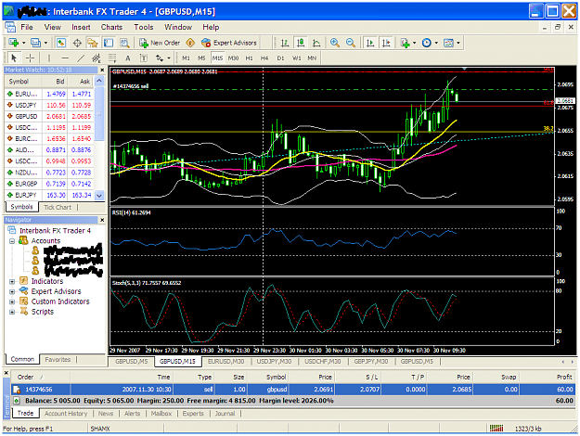
Task: Open the profiles dropdown arrow
Action: coord(45,43)
